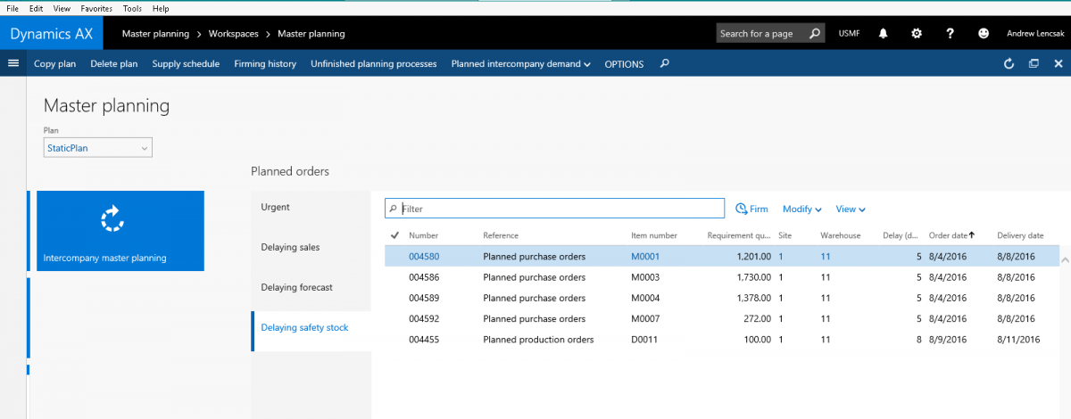Screen dimensions: 1071x419
Task: Click the Number column header
Action: pyautogui.click(x=424, y=235)
